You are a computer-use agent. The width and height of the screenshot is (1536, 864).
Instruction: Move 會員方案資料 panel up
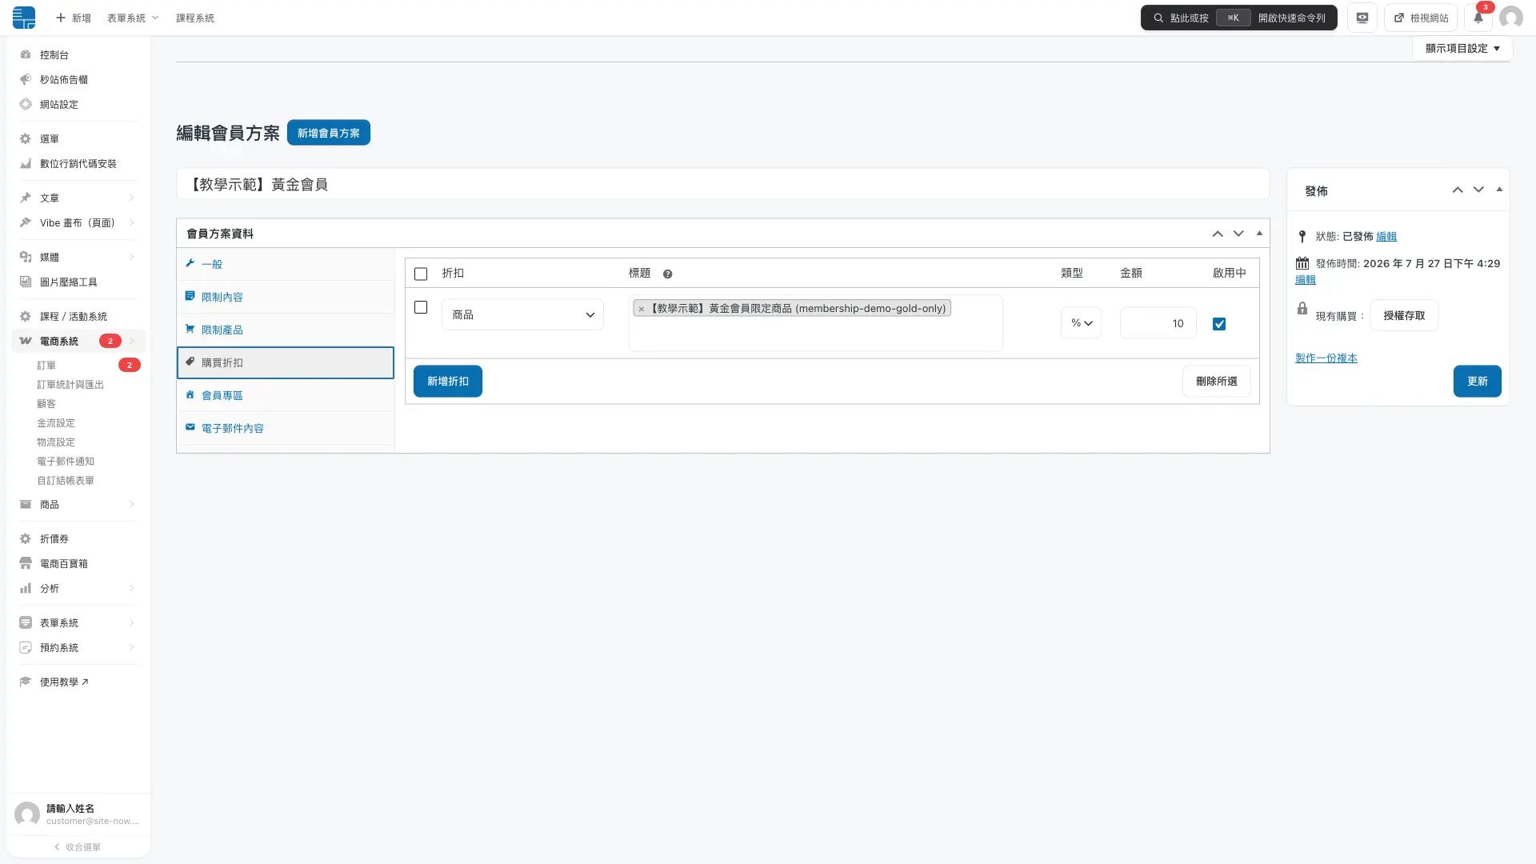click(x=1218, y=234)
